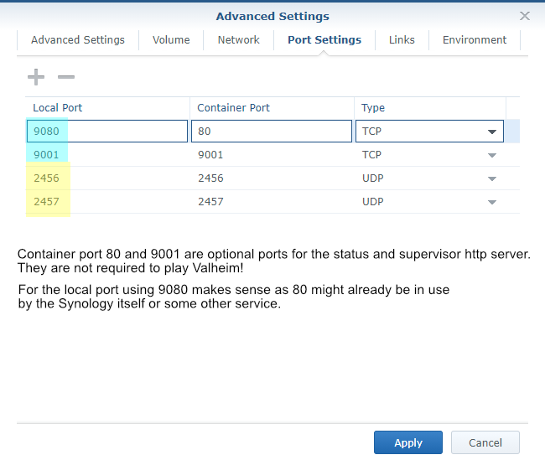Click TCP type in the 9001 row
Image resolution: width=545 pixels, height=460 pixels.
pos(371,155)
